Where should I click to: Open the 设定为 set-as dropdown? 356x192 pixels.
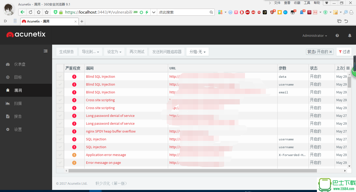(x=114, y=52)
